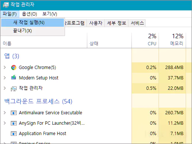Viewport: 192px width, 144px height.
Task: Click the Application Frame Host icon
Action: (x=14, y=134)
